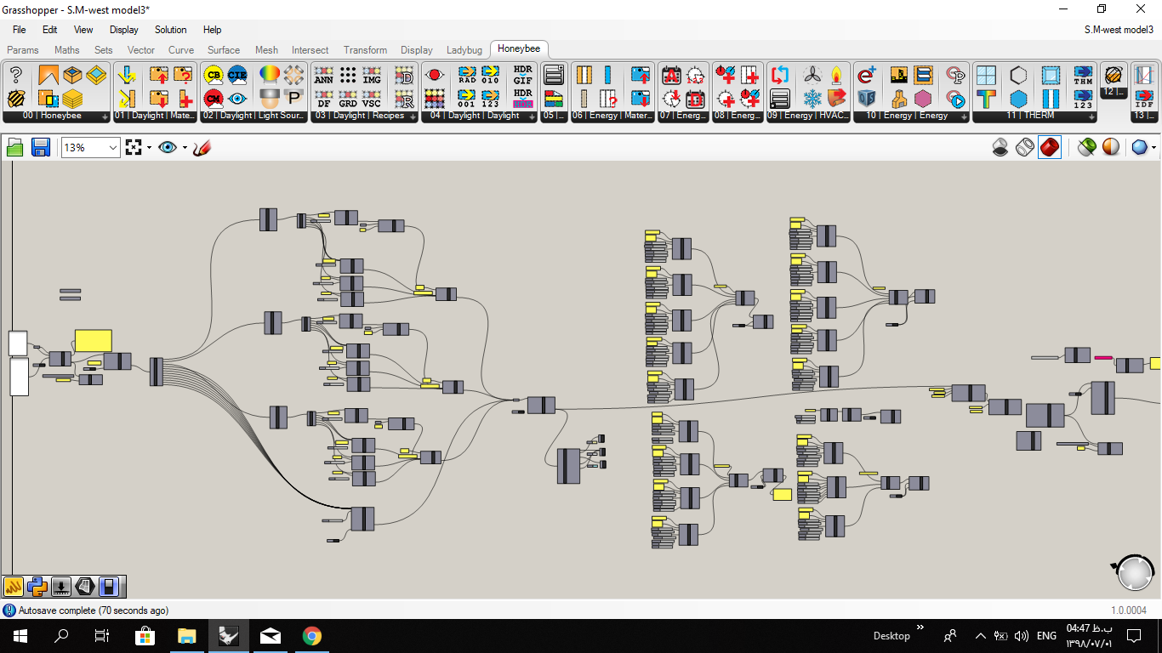Expand the 04 | Daylight | Daylight panel
This screenshot has height=653, width=1162.
532,116
